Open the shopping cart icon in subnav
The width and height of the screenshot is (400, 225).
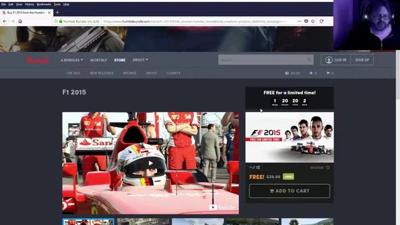click(x=328, y=73)
